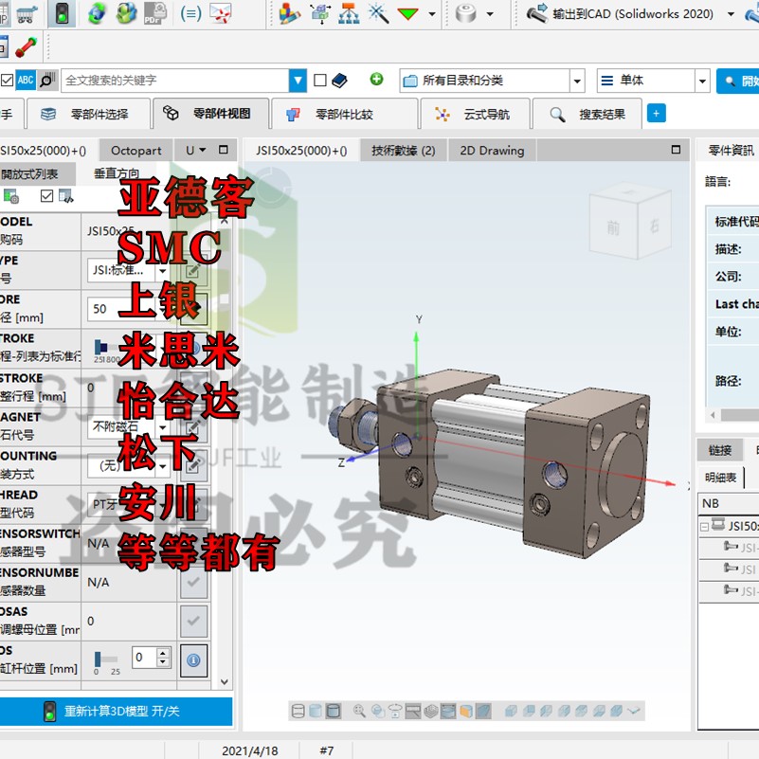Open the 技術數據 (2) tab

click(404, 151)
